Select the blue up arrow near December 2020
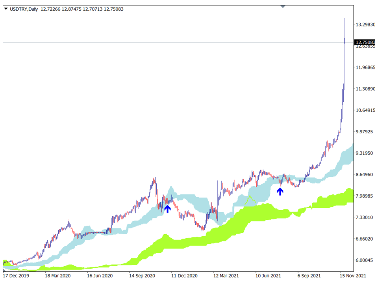 167,209
